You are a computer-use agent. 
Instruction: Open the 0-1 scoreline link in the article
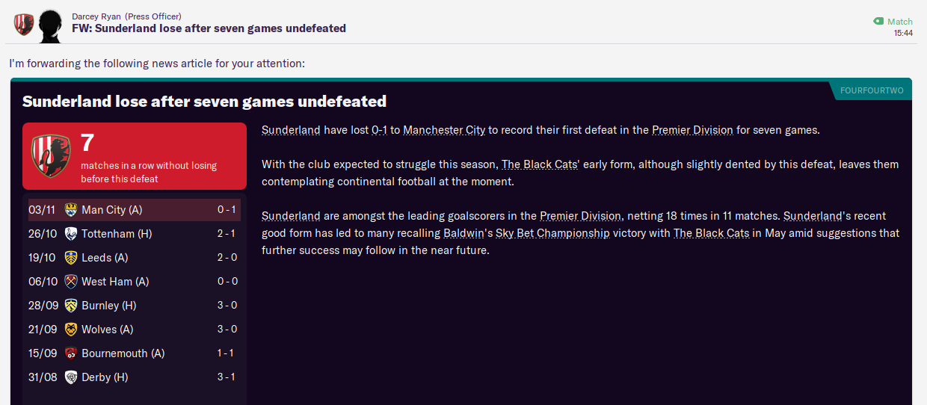click(379, 130)
